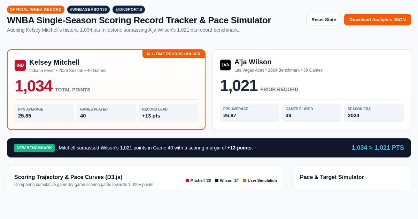Click Wilson's 1,021 prior record figure
The image size is (418, 219).
239,86
